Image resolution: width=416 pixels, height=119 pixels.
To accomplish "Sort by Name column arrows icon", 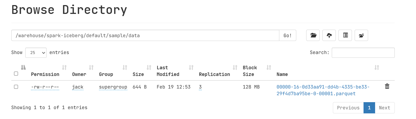I will [377, 67].
